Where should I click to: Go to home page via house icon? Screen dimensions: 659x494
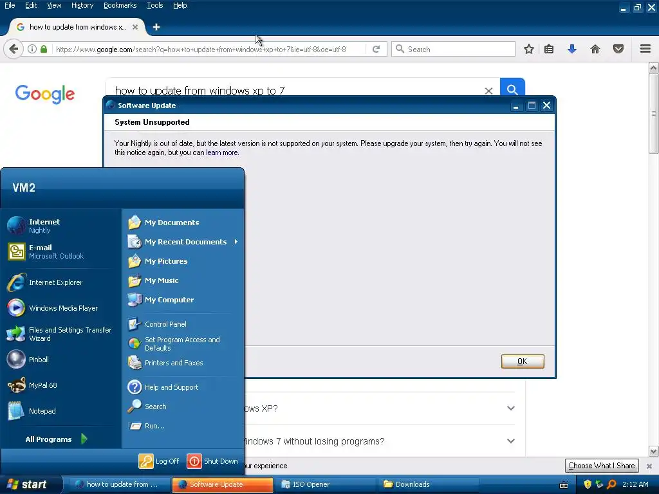click(595, 49)
